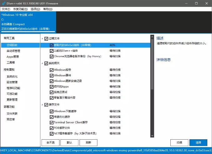Open the 恢复功能(R) menu
This screenshot has height=154, width=212.
click(x=21, y=9)
